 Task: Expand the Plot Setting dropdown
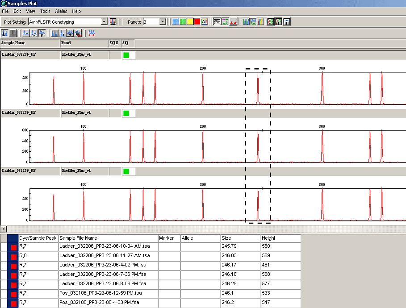104,22
